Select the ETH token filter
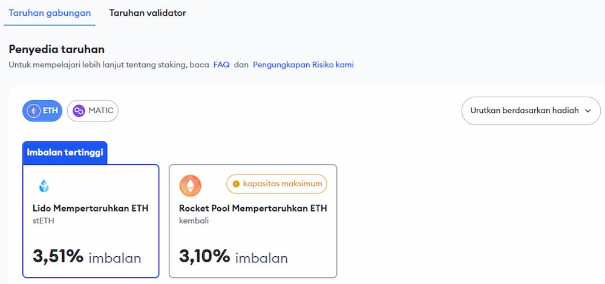 coord(42,111)
